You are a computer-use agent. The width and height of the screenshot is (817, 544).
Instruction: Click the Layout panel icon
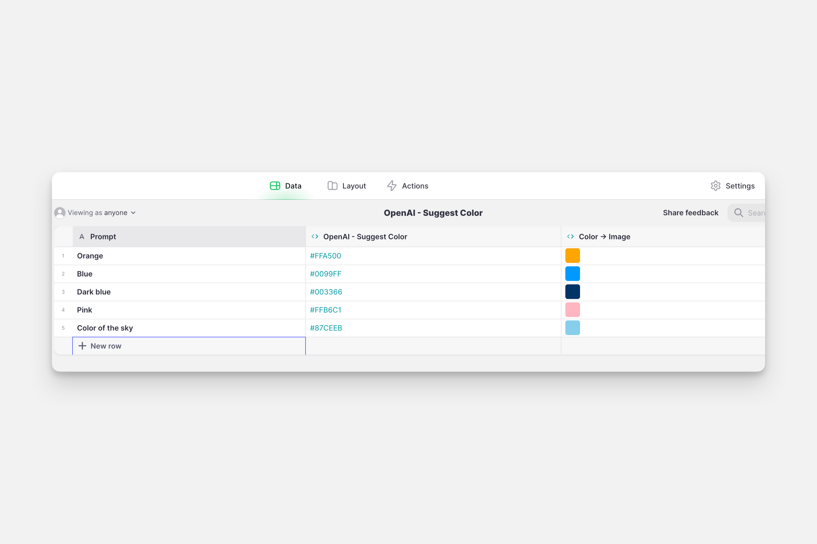click(333, 186)
